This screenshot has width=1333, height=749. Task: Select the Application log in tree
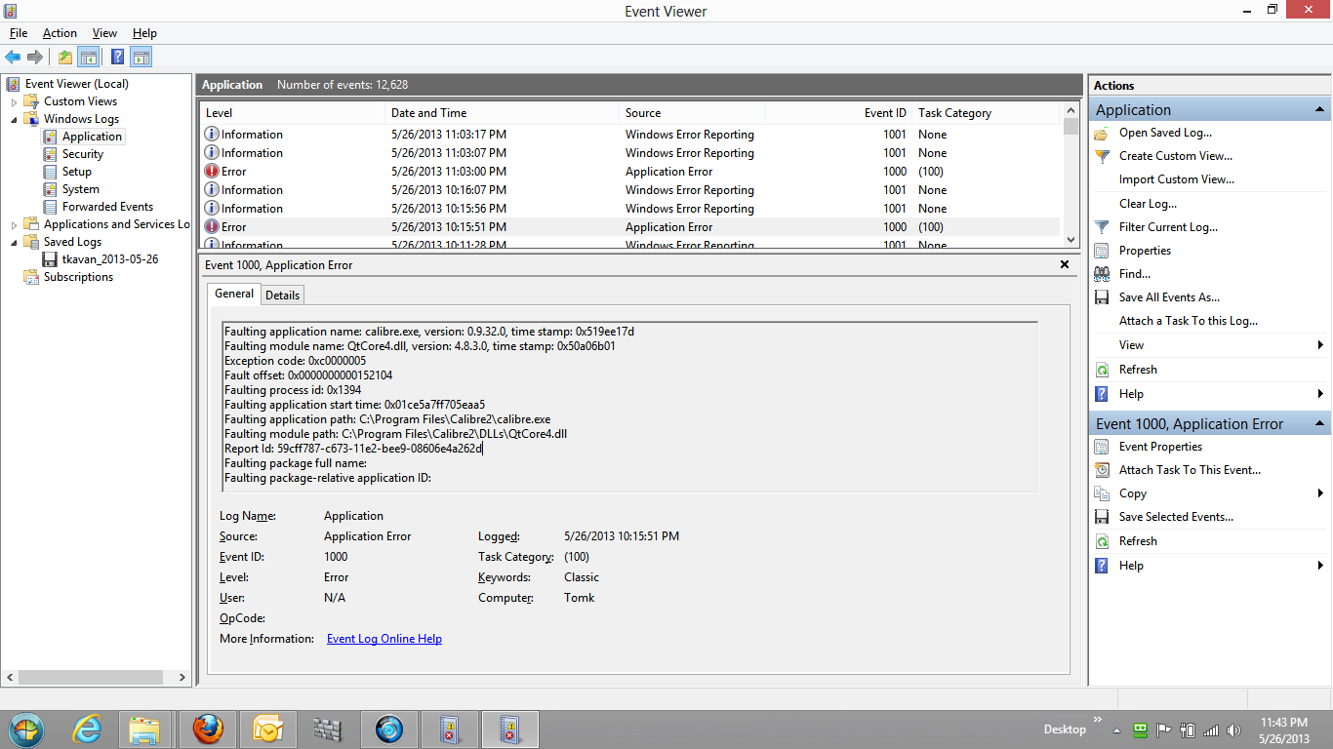pyautogui.click(x=92, y=137)
